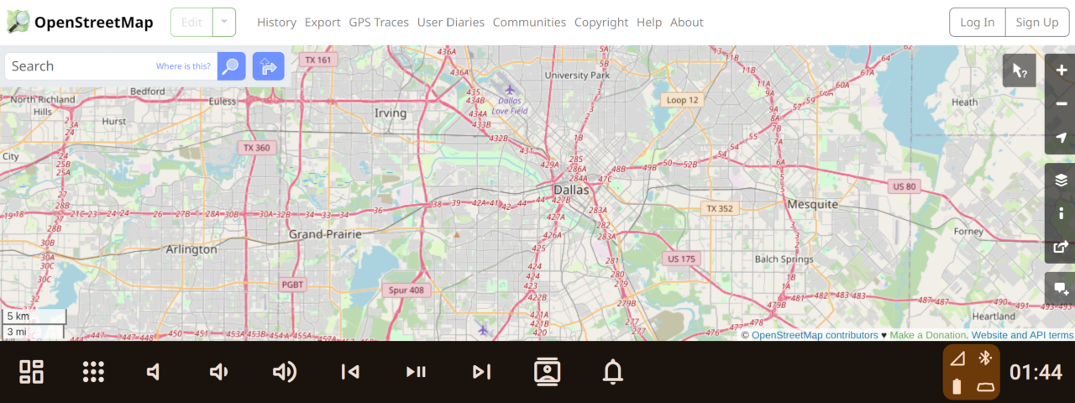Open the About page
This screenshot has height=403, width=1075.
(687, 23)
